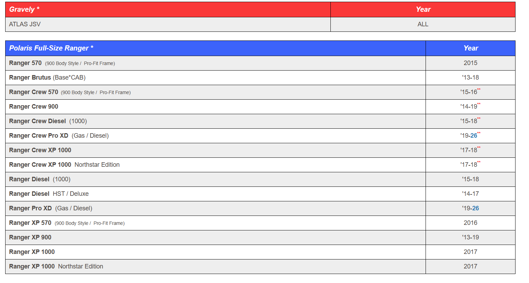Click the Ranger Crew 900 row
This screenshot has height=283, width=529.
click(260, 107)
